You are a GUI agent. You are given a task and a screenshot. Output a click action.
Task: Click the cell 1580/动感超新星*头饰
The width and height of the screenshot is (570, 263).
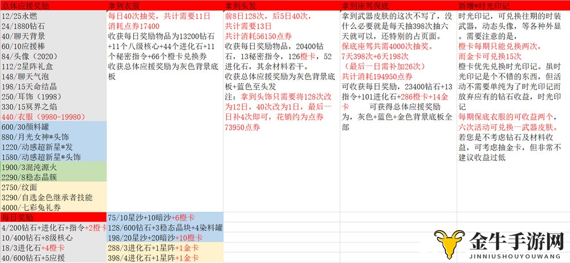tap(54, 157)
